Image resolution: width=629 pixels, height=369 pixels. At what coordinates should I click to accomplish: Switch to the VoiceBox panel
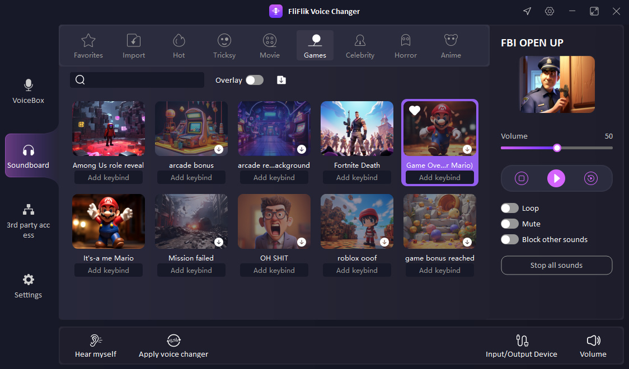(28, 92)
